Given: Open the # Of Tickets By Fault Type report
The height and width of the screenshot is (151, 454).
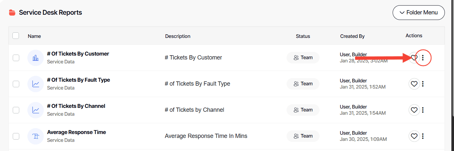Looking at the screenshot, I should point(78,80).
